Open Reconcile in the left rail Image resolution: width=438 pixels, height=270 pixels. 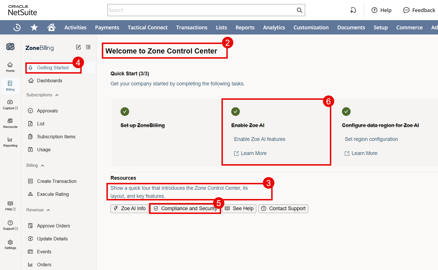[x=10, y=123]
